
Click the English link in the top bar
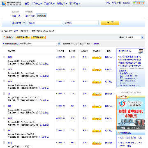pos(126,2)
